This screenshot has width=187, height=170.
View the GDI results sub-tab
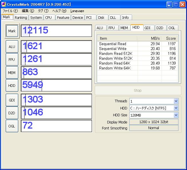(149, 28)
